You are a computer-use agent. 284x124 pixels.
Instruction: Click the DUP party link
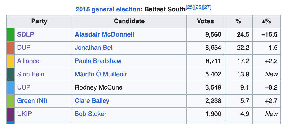click(24, 48)
